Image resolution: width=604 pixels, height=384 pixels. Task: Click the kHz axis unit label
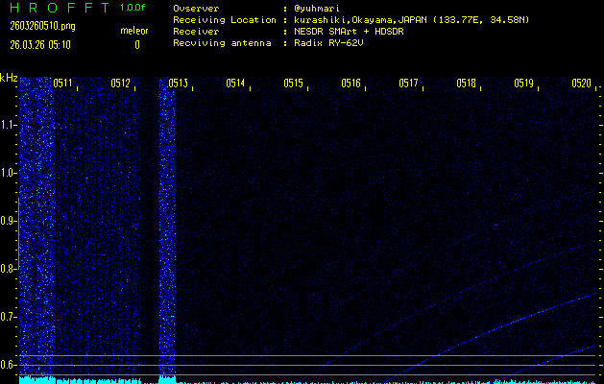click(x=9, y=78)
